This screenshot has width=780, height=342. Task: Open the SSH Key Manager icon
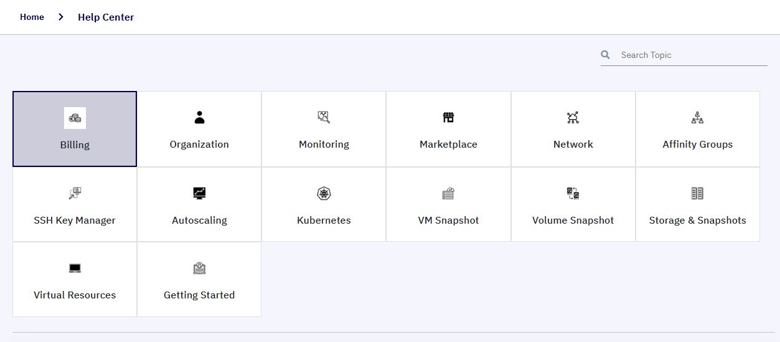75,194
